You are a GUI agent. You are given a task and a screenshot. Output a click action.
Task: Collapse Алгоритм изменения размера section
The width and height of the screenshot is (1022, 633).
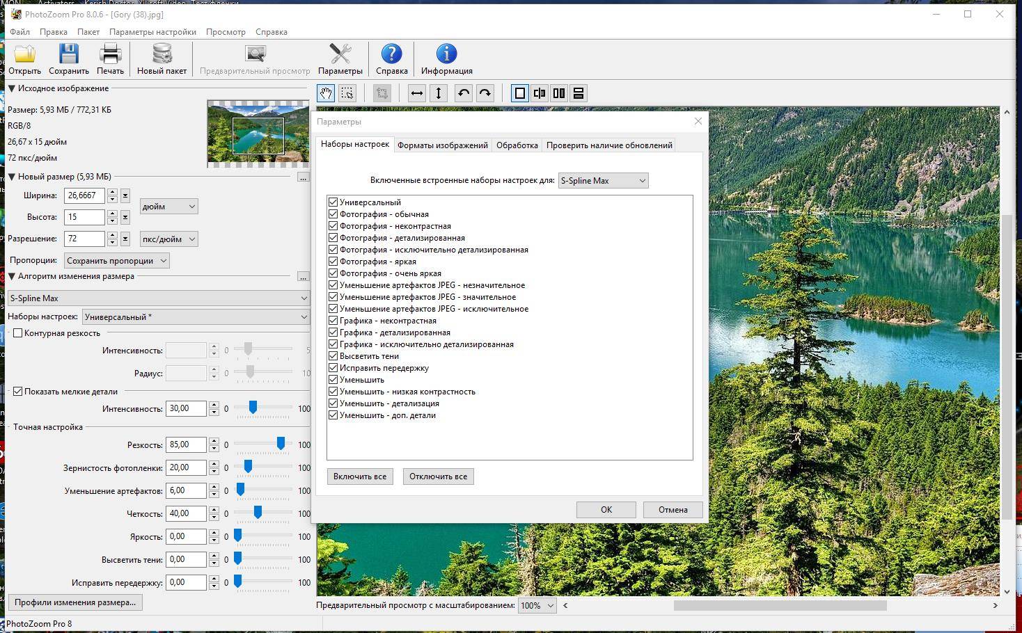point(12,276)
